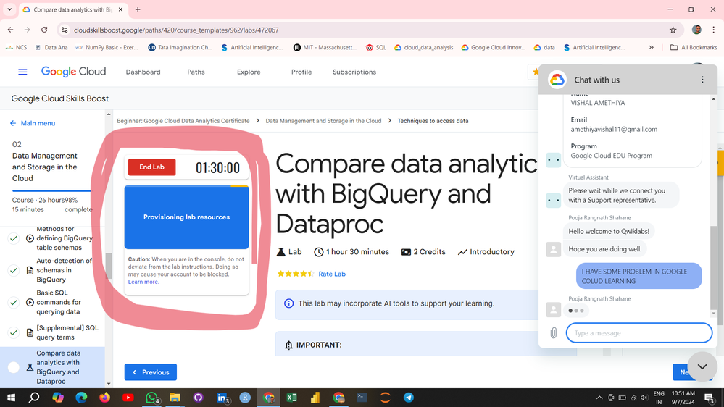Minimize chat with the round chevron button
This screenshot has height=407, width=724.
click(x=702, y=367)
